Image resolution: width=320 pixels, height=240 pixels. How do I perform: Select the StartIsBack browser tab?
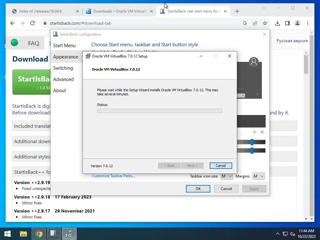193,11
